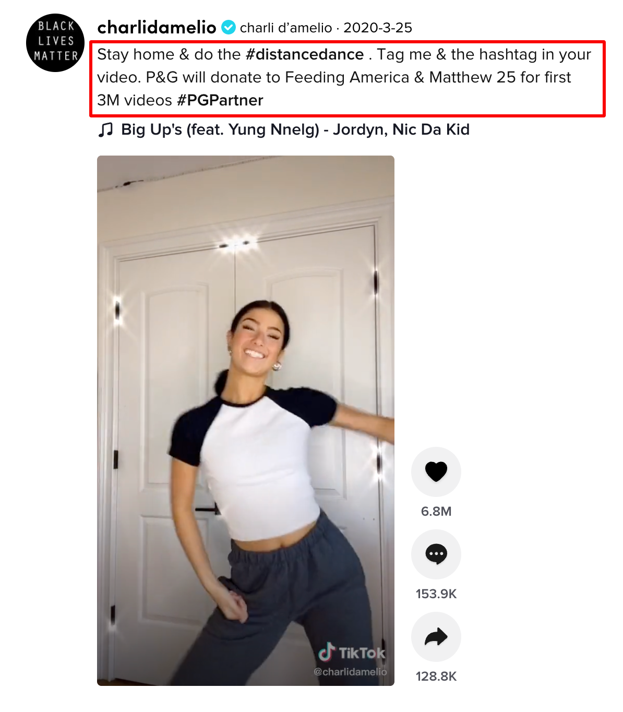Click the 2020-3-25 post date
This screenshot has height=712, width=623.
click(x=378, y=28)
